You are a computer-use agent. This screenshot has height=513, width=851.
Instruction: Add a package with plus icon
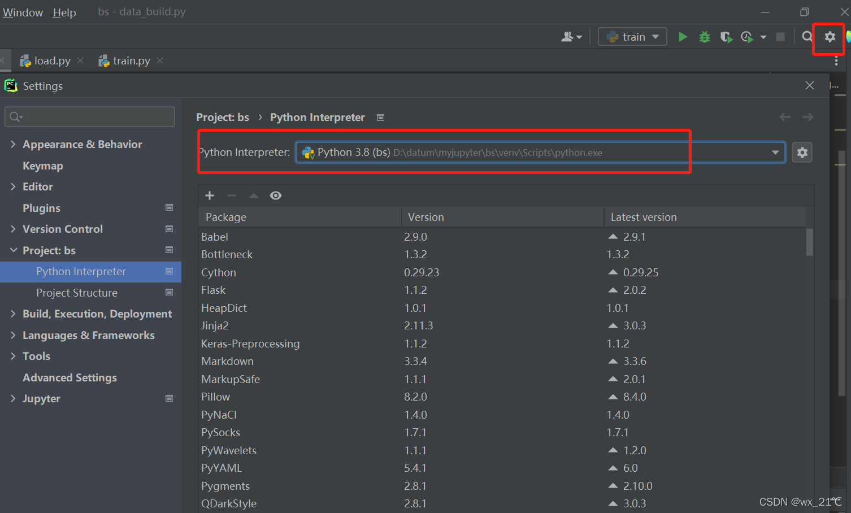click(210, 195)
